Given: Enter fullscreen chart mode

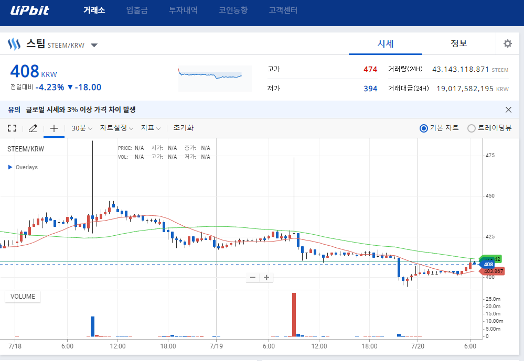Looking at the screenshot, I should (x=12, y=128).
